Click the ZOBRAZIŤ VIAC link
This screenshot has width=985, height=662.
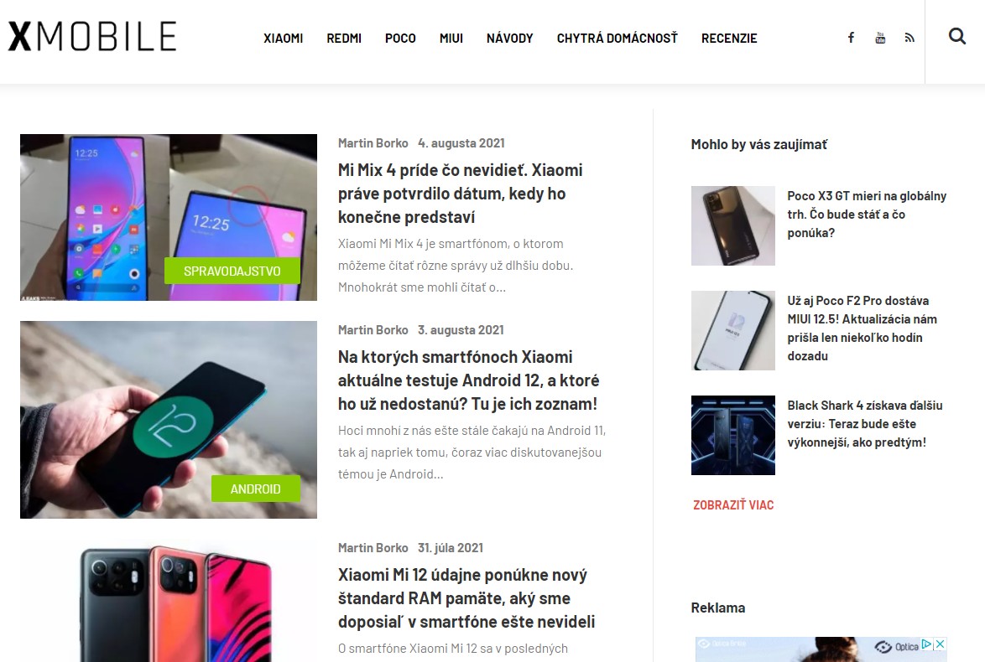coord(733,505)
